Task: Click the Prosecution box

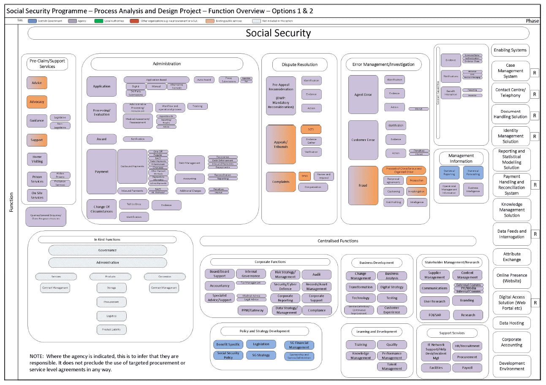Action: (417, 181)
